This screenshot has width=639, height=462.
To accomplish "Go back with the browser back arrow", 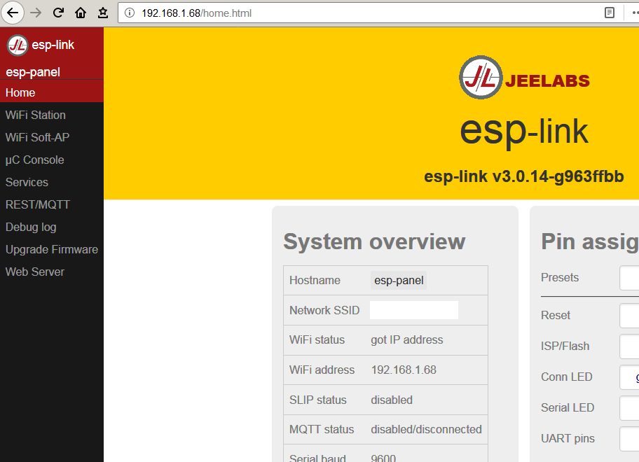I will tap(13, 13).
